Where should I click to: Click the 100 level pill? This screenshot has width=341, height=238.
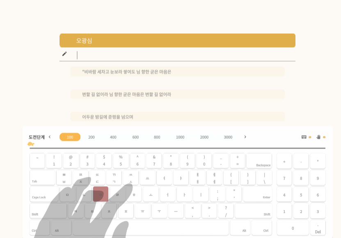[70, 137]
